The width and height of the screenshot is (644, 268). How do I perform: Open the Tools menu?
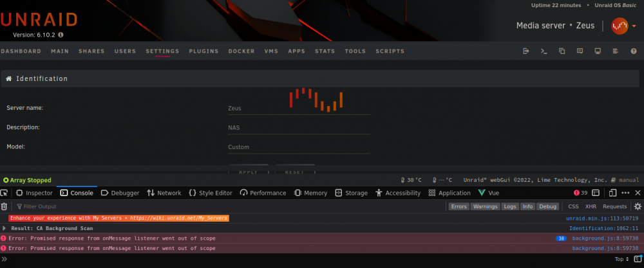[355, 51]
